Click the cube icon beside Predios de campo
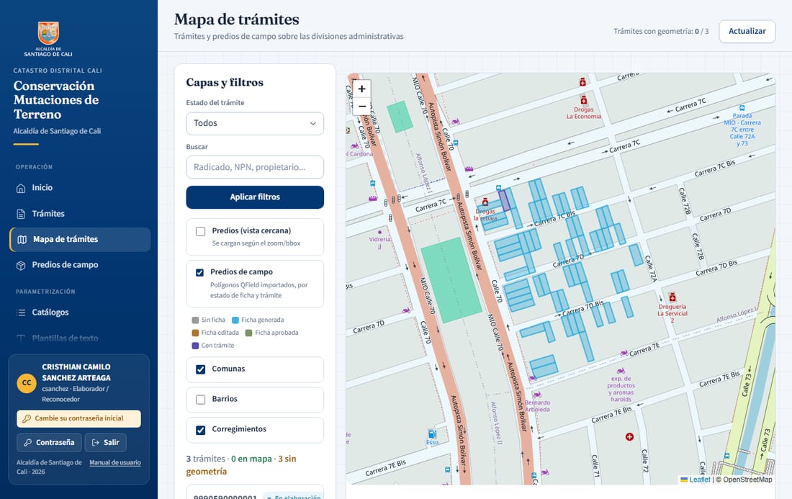The height and width of the screenshot is (499, 792). pos(21,266)
